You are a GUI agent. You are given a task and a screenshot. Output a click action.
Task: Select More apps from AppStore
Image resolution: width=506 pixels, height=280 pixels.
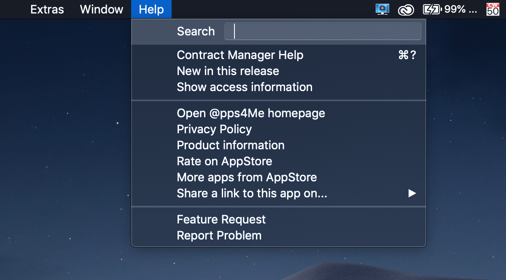tap(279, 178)
